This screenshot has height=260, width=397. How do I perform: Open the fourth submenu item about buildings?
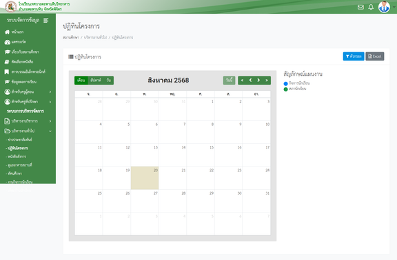[20, 165]
